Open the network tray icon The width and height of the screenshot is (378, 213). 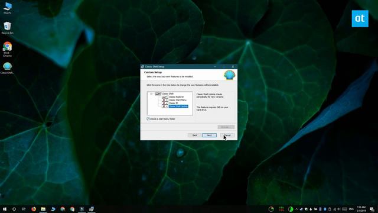335,209
